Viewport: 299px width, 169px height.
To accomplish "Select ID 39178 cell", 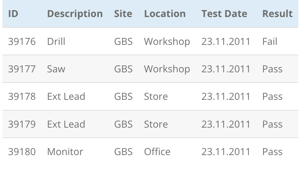I will [22, 96].
